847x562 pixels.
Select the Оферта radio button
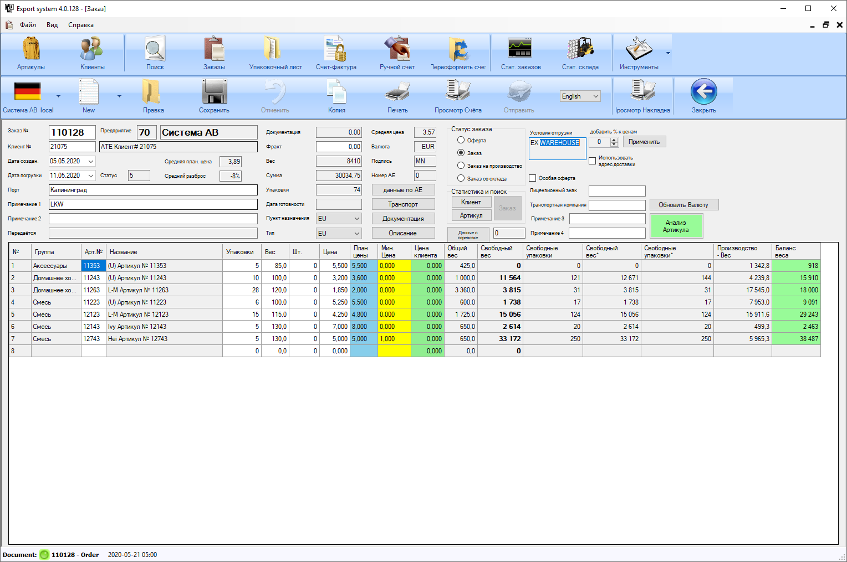coord(461,140)
